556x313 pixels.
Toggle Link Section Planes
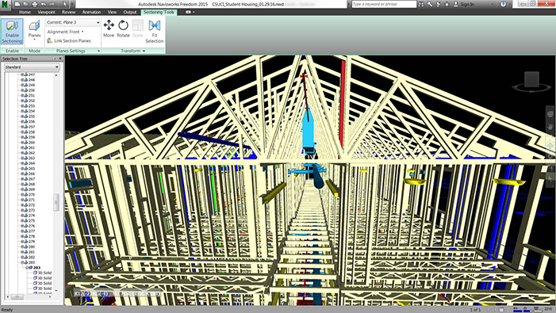click(69, 40)
